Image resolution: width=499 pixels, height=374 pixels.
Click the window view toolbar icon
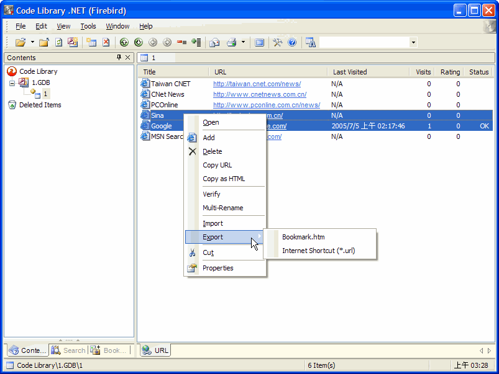pyautogui.click(x=259, y=42)
